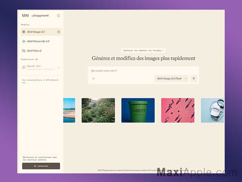The width and height of the screenshot is (242, 182).
Task: Open the MAI-Image-2.5-Flash model dropdown
Action: click(171, 79)
